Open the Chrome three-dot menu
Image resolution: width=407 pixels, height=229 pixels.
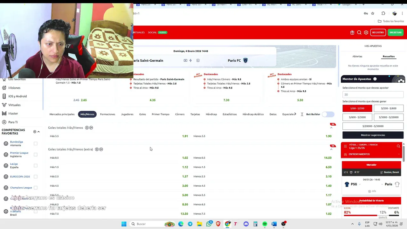click(x=403, y=13)
